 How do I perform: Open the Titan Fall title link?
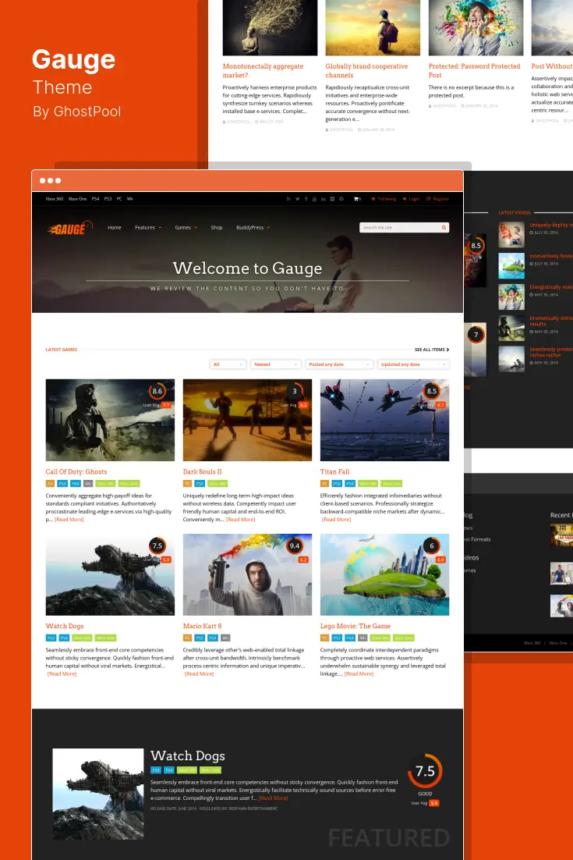pos(334,471)
